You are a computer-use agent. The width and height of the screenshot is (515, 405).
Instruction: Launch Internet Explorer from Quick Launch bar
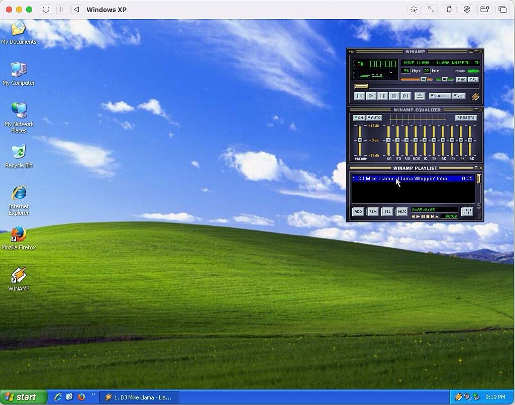point(58,397)
